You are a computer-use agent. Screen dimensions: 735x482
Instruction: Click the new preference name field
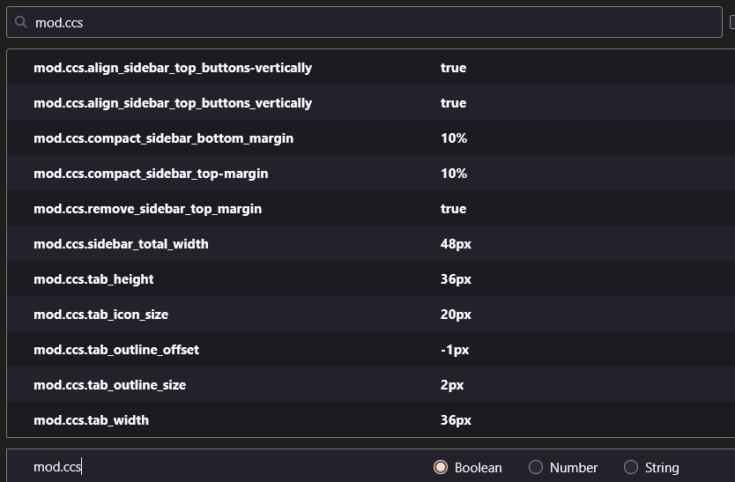click(x=216, y=467)
